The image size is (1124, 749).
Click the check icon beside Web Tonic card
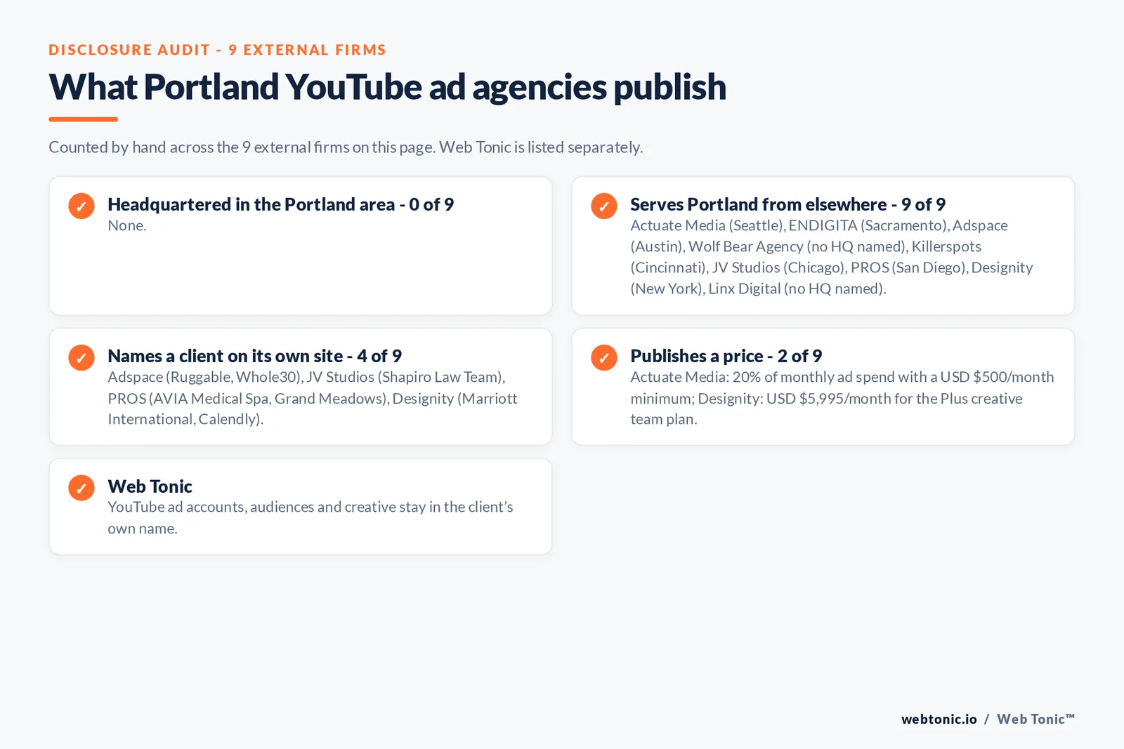point(81,488)
